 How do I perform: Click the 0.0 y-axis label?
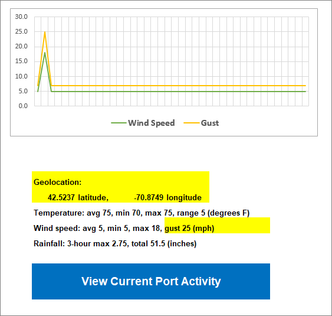tap(23, 106)
